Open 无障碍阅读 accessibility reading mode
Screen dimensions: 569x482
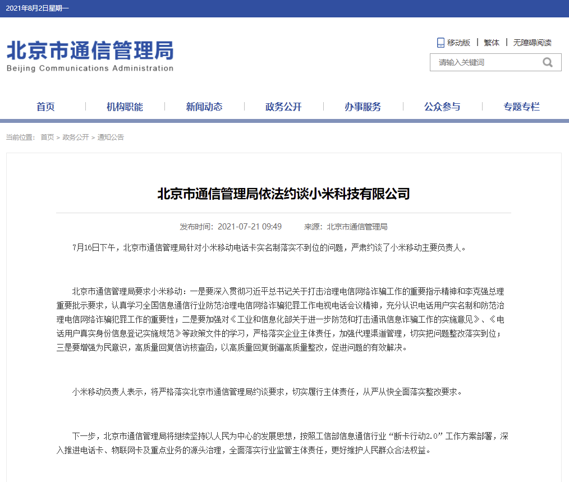532,43
